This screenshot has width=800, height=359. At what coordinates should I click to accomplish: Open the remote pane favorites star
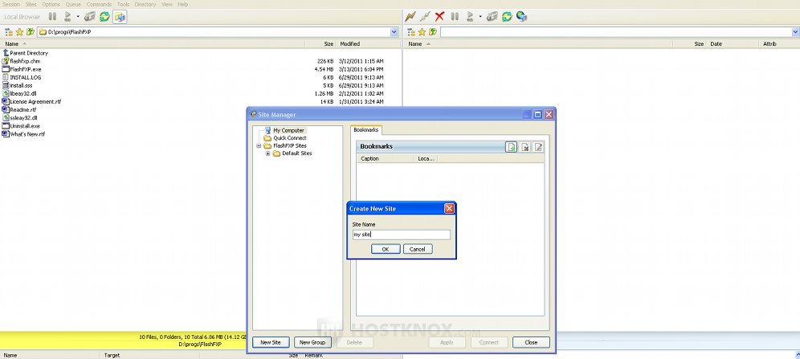coord(422,31)
